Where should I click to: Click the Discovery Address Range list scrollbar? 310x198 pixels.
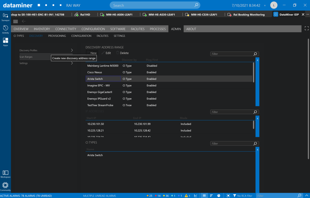pos(253,72)
